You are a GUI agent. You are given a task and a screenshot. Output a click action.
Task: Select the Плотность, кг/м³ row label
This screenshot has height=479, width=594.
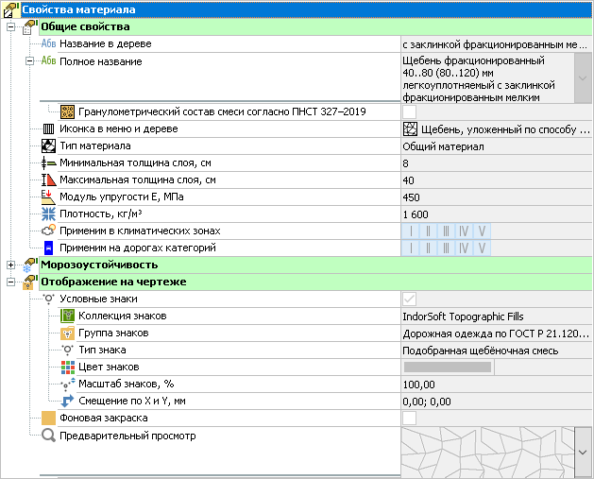tap(101, 214)
